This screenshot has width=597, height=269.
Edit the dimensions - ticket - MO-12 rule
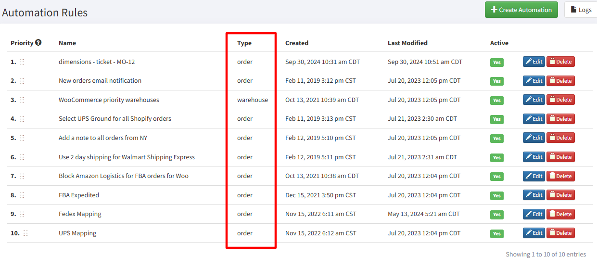[534, 62]
